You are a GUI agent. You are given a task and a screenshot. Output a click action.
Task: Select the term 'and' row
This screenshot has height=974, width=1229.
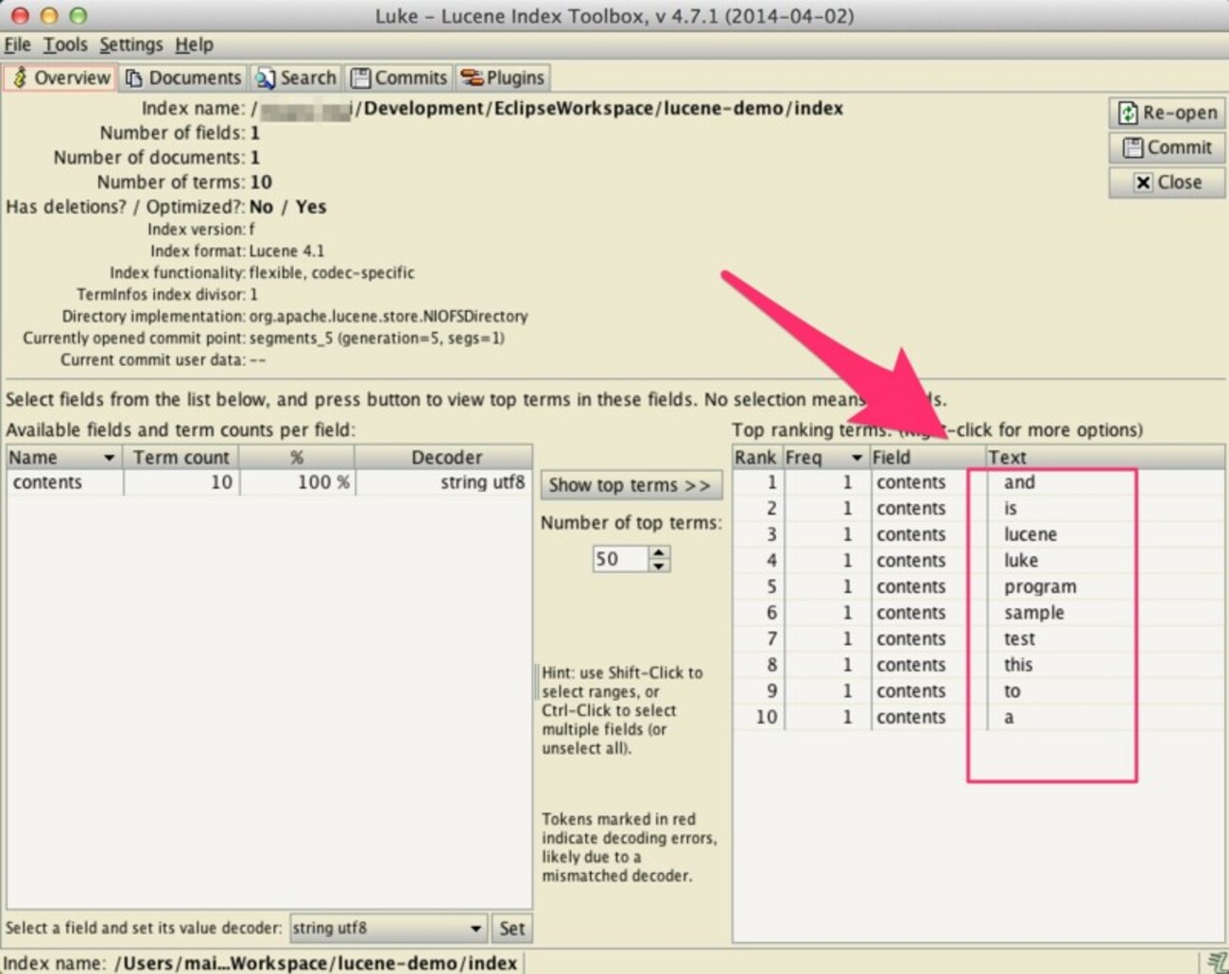pos(978,482)
